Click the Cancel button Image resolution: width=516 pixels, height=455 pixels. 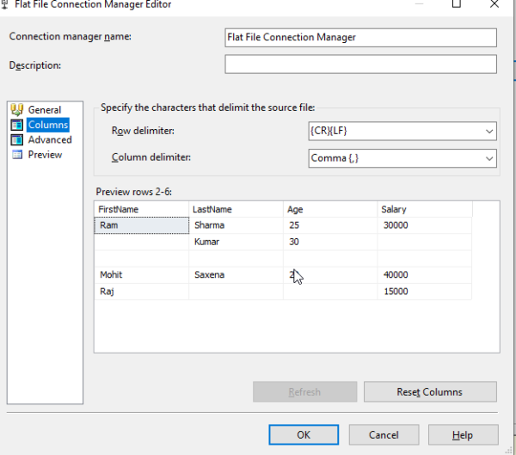[384, 435]
